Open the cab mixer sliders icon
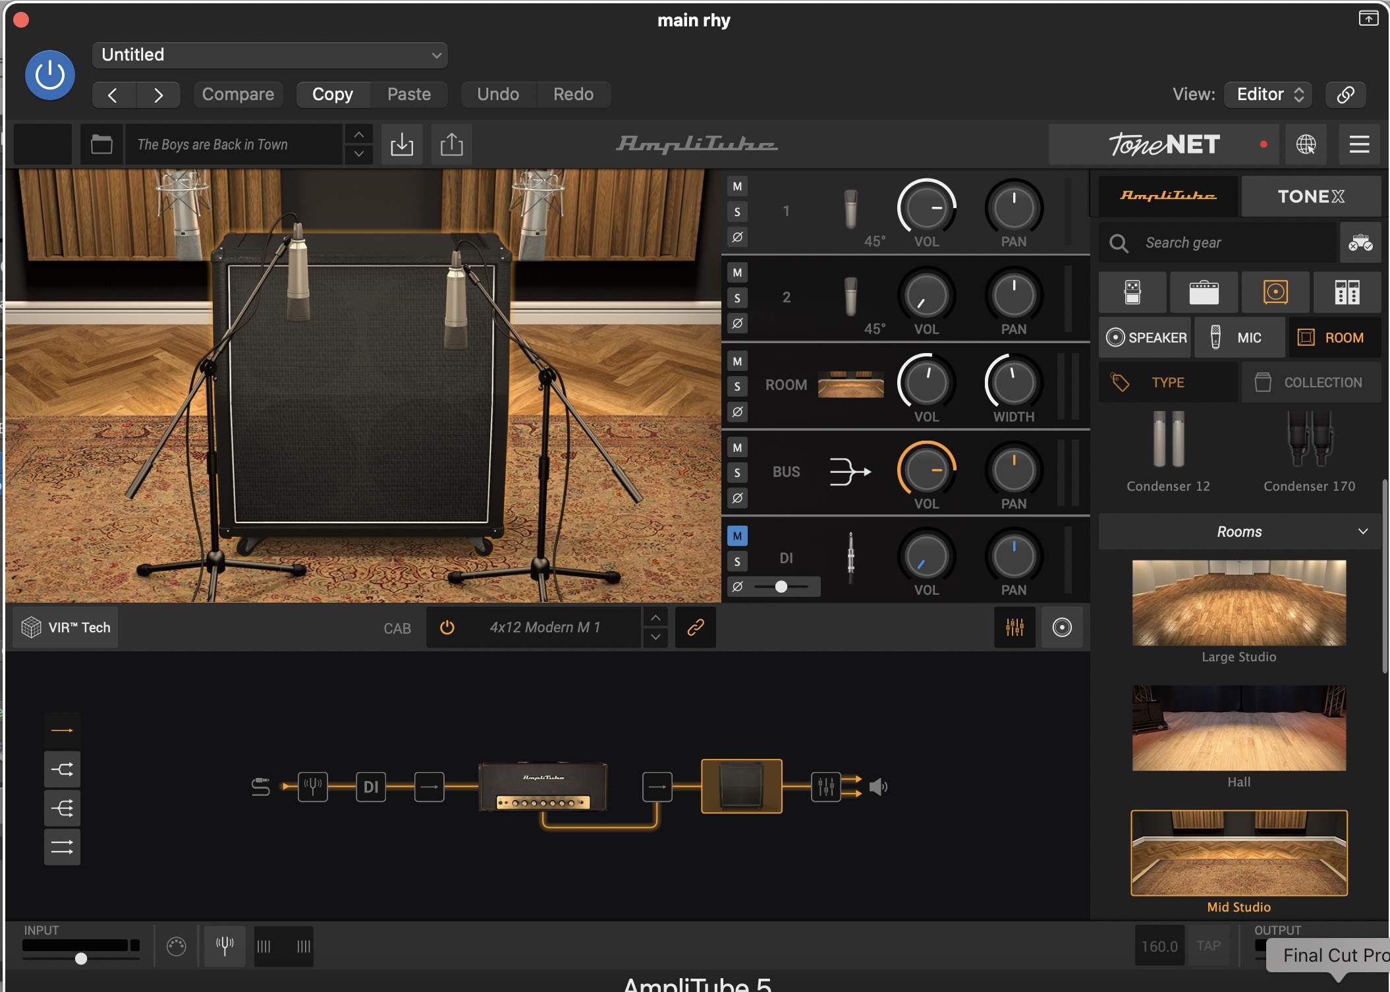 point(1015,627)
